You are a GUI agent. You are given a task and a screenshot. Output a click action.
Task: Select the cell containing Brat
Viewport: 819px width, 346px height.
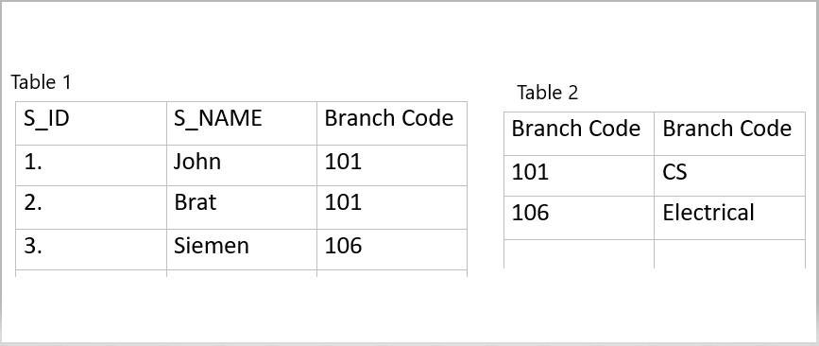coord(241,207)
